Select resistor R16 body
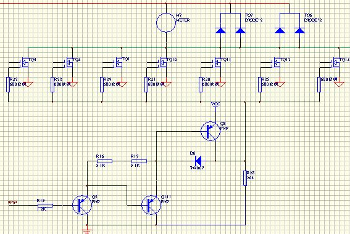Image resolution: width=350 pixels, height=234 pixels. coord(104,161)
